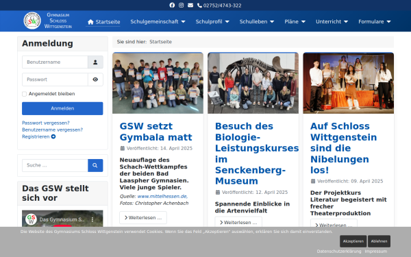This screenshot has height=257, width=411.
Task: Click the magnifier search button
Action: (95, 165)
